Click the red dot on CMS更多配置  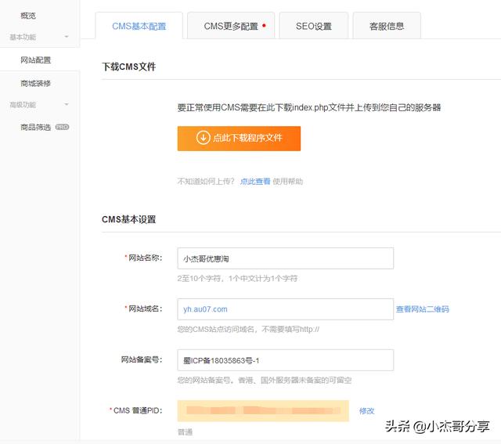[264, 26]
